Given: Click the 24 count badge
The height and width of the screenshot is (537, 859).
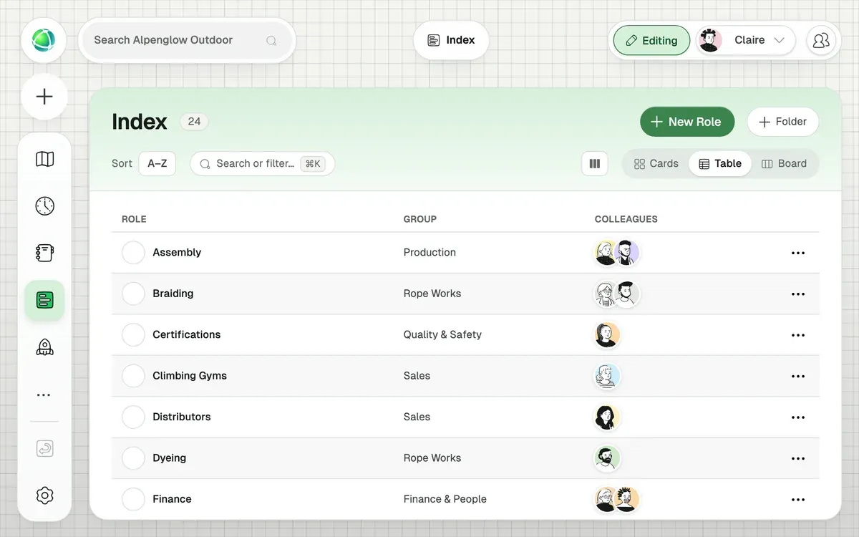Looking at the screenshot, I should coord(194,122).
